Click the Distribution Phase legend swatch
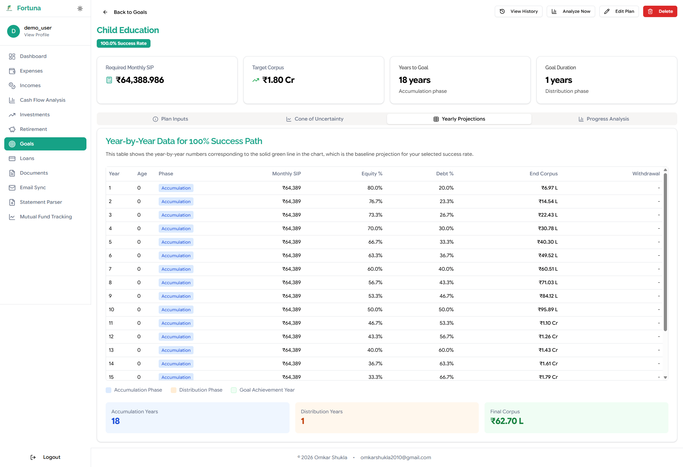Image resolution: width=683 pixels, height=467 pixels. click(x=174, y=390)
